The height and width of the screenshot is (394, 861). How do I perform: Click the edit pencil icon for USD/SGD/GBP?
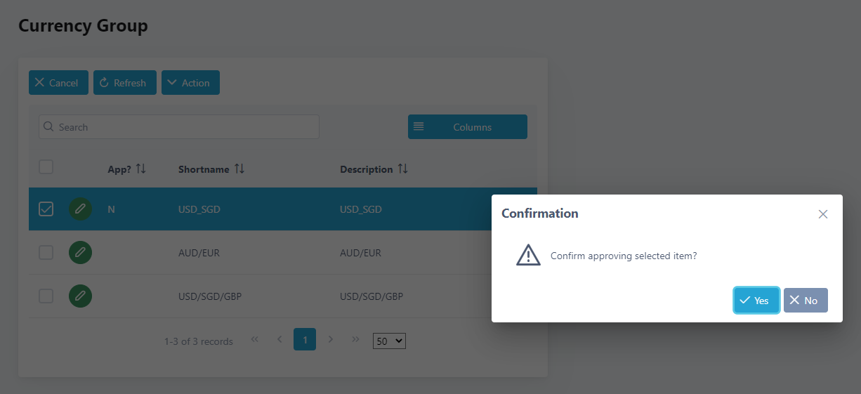[80, 296]
